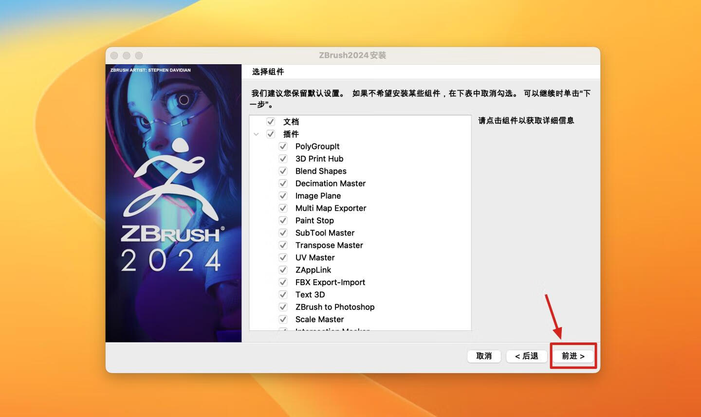Image resolution: width=701 pixels, height=417 pixels.
Task: Click the < 后退 button
Action: [x=527, y=356]
